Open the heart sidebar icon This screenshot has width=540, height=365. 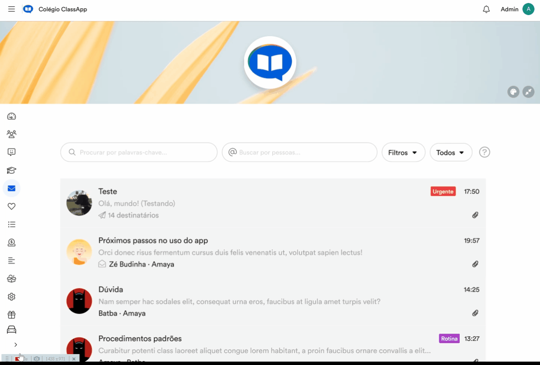12,206
